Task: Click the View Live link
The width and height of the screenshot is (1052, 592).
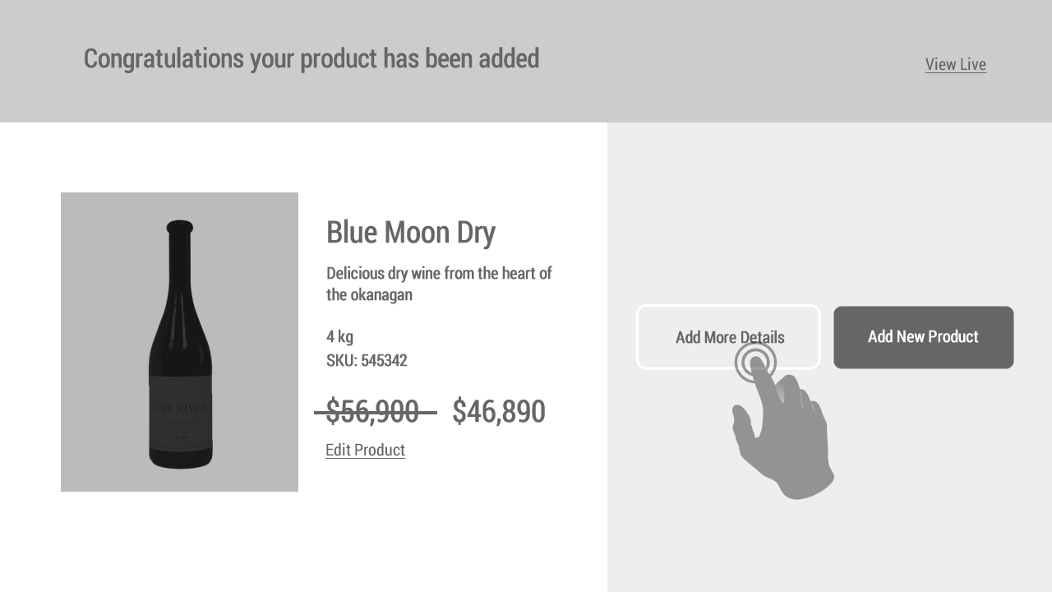Action: [x=955, y=64]
